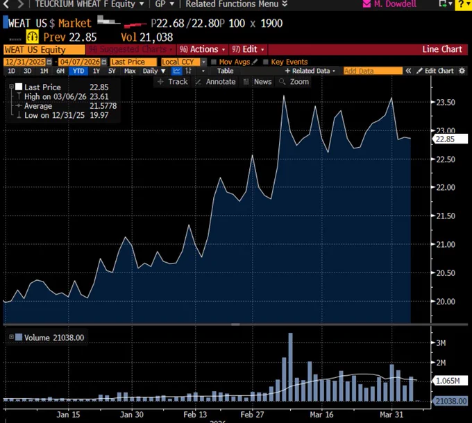Viewport: 472px width, 423px height.
Task: Select the 5Y range tab
Action: pos(112,71)
